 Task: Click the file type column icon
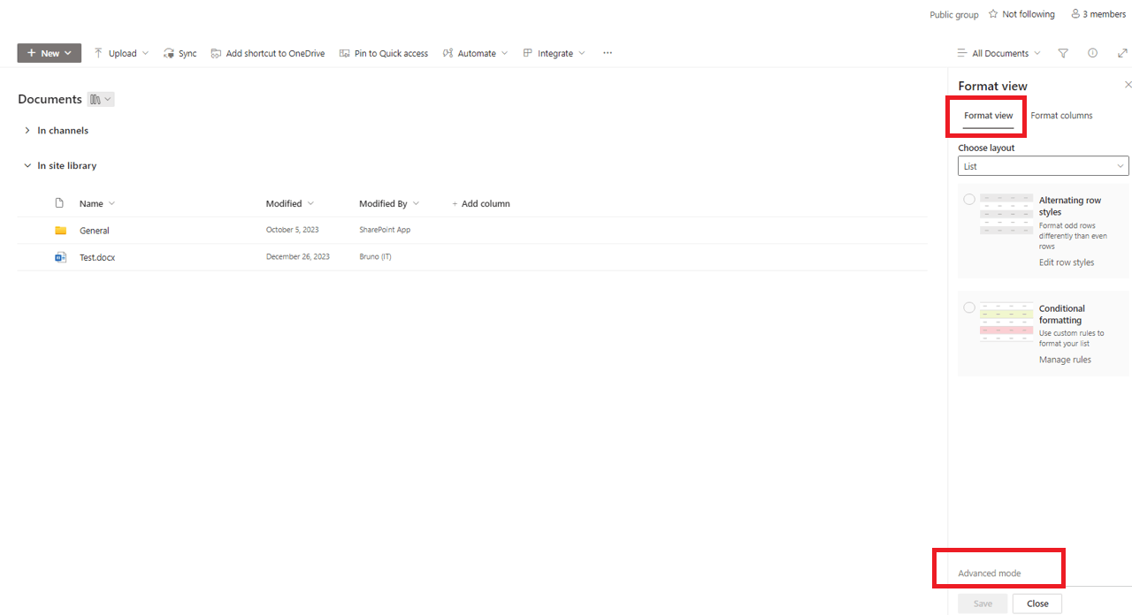60,203
